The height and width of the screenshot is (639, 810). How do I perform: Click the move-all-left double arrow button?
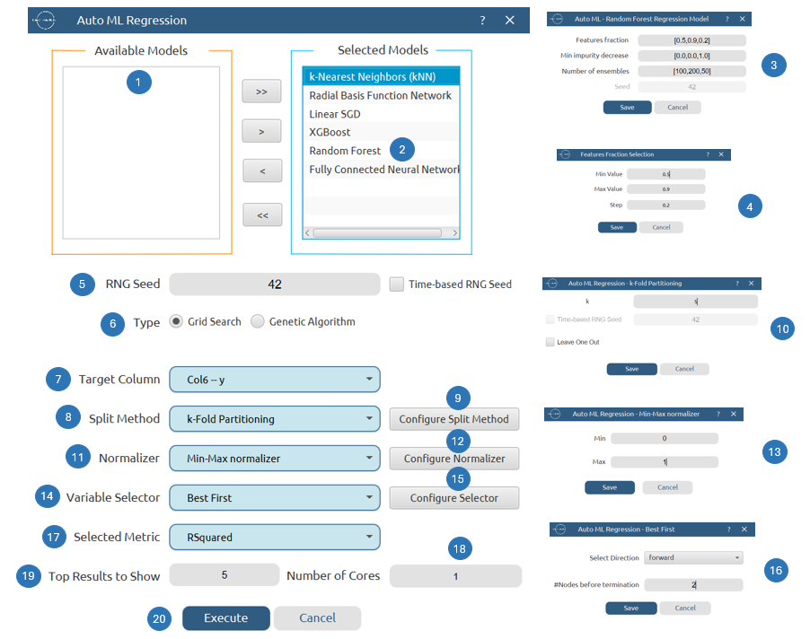point(260,214)
